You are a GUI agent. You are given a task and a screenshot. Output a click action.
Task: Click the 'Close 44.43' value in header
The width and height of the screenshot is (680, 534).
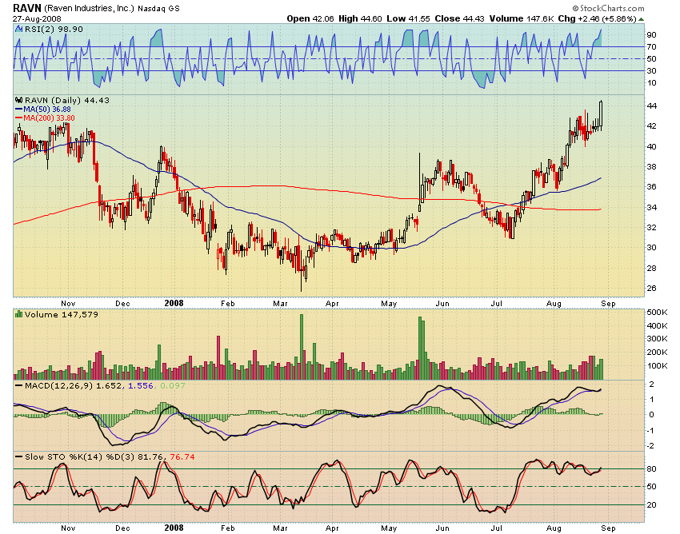point(460,18)
